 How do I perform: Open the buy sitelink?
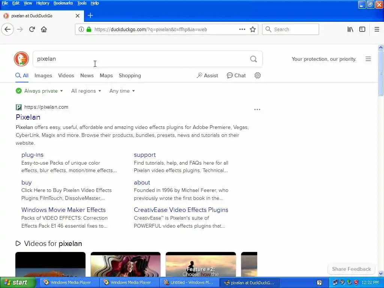(x=27, y=183)
